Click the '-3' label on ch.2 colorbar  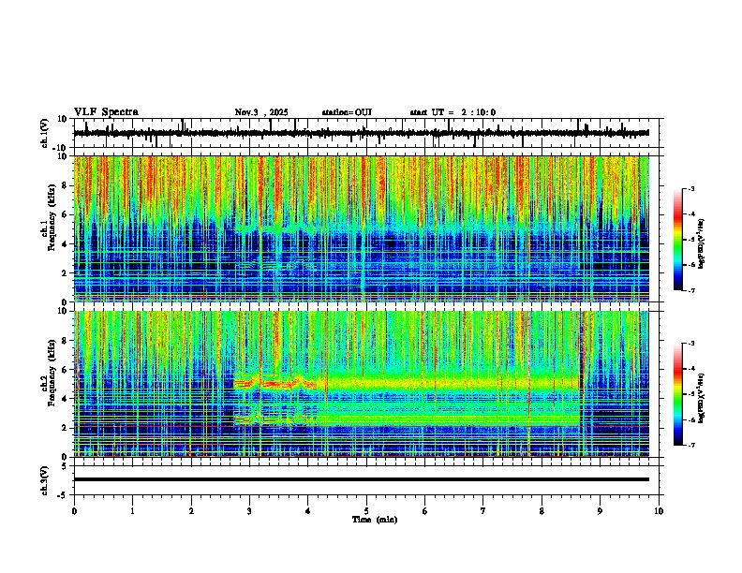[x=691, y=344]
